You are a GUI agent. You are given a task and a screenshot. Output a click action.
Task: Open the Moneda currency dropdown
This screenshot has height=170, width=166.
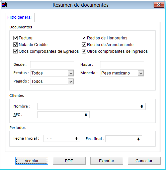141,73
